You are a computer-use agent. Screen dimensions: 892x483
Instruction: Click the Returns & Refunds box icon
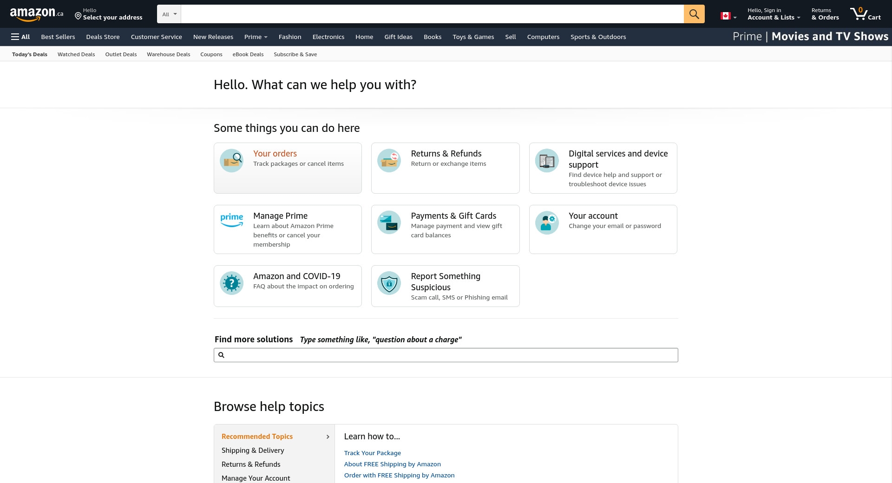389,161
